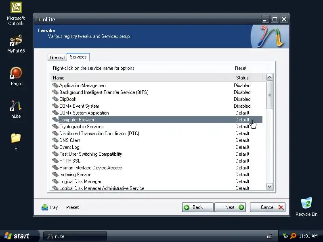Click the gear icon beside Indexing Service
323x242 pixels.
point(55,175)
